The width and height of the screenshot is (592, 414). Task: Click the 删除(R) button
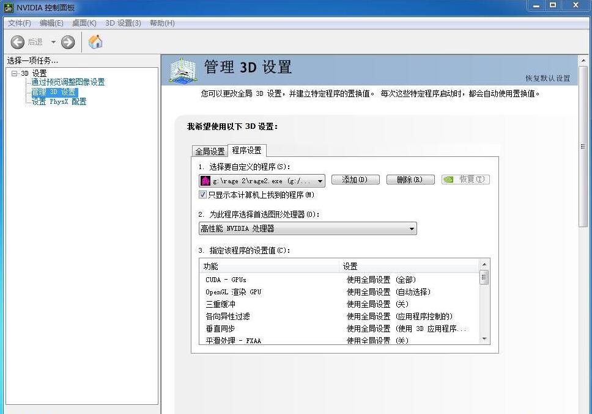click(410, 180)
